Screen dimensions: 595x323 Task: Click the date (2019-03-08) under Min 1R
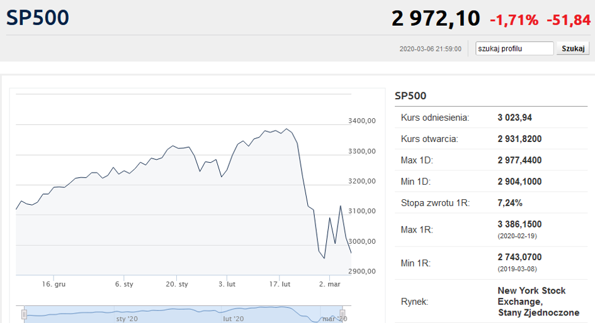(x=517, y=269)
